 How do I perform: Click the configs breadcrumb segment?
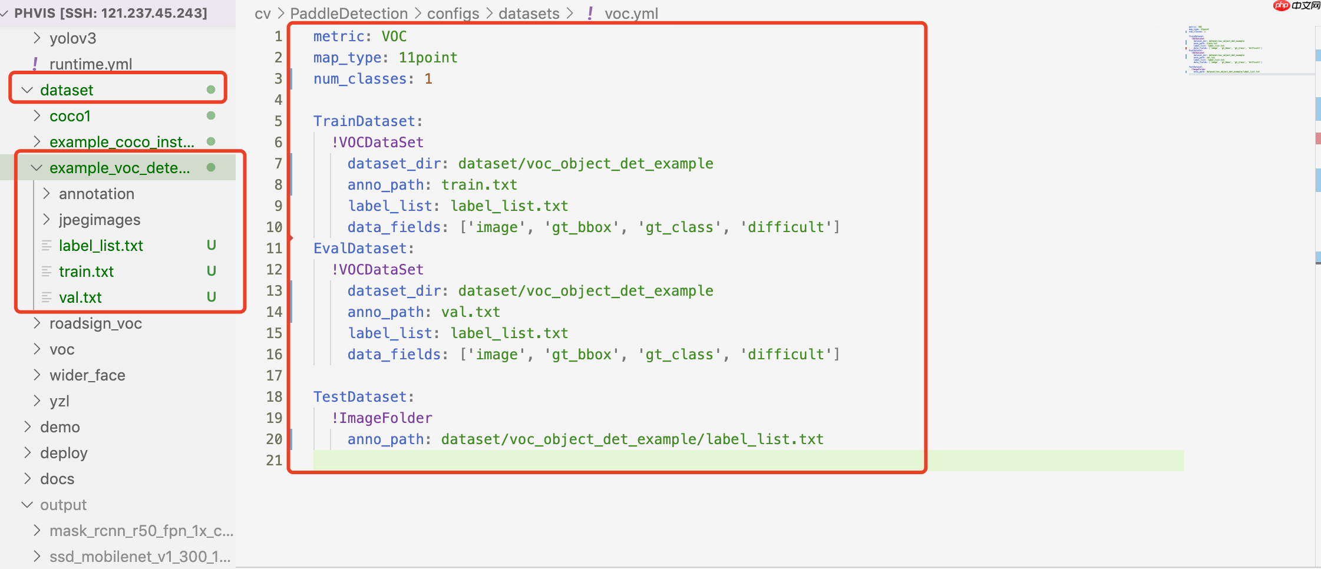[453, 14]
